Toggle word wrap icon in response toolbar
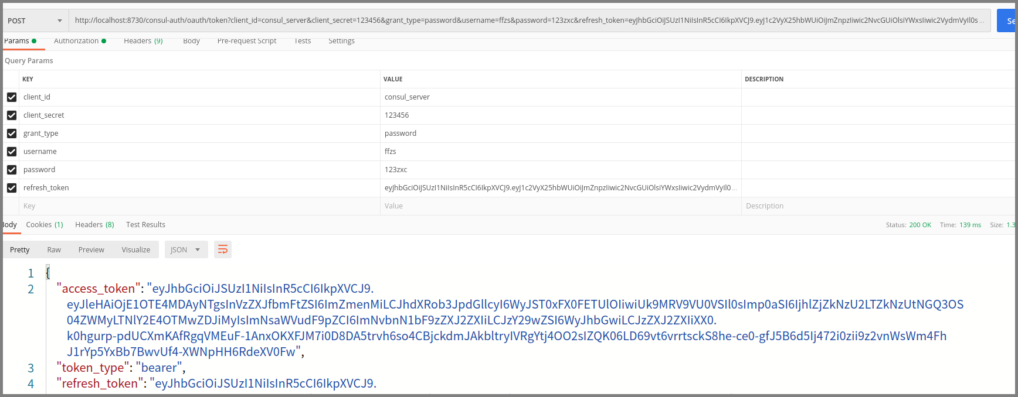The height and width of the screenshot is (397, 1018). [223, 249]
